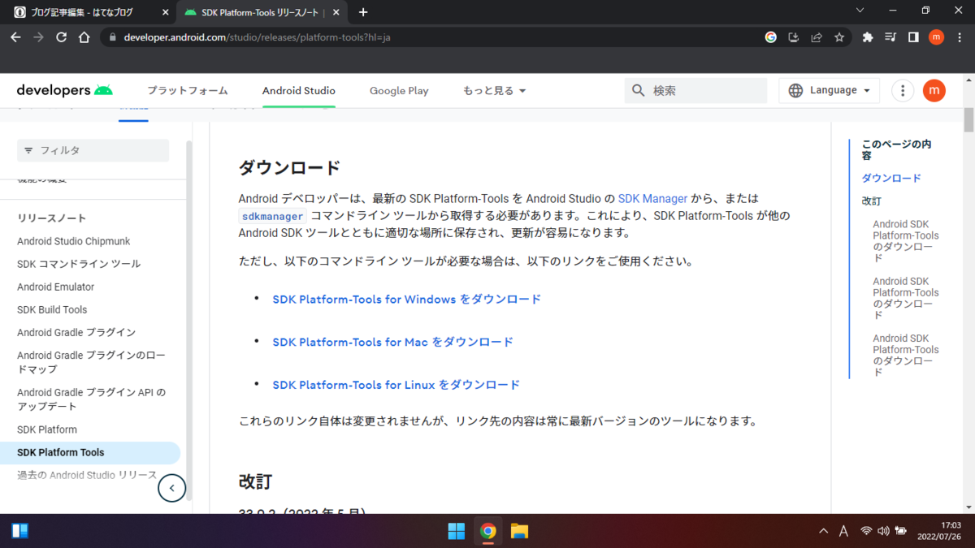Select the Android Studio nav tab
Screen dimensions: 975x548
coord(299,91)
